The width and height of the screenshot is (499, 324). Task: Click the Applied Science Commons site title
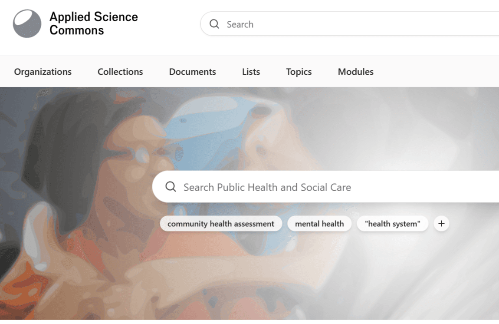(x=93, y=23)
